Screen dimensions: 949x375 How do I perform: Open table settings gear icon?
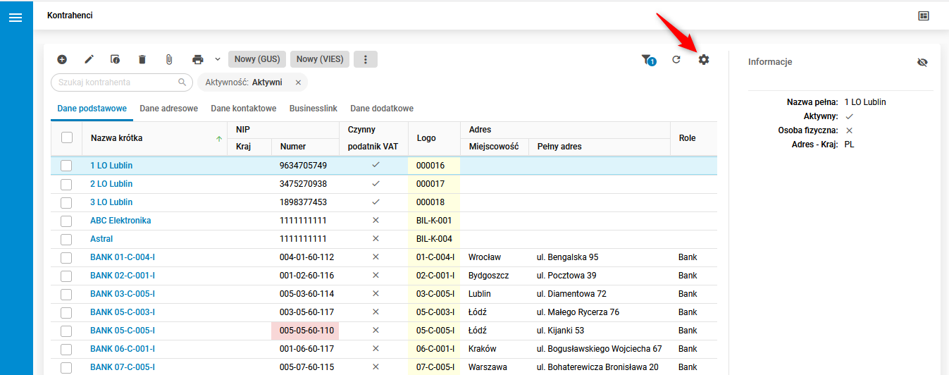[704, 60]
